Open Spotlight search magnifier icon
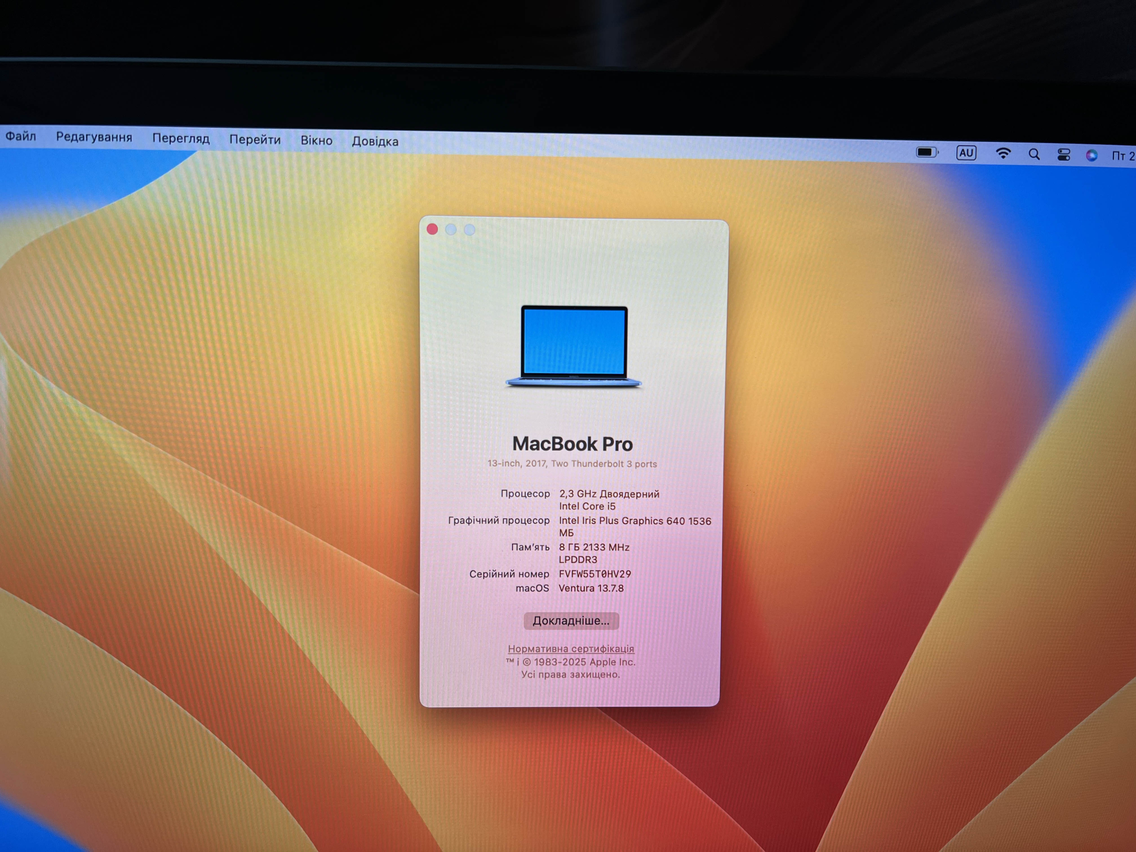Image resolution: width=1136 pixels, height=852 pixels. [1034, 154]
